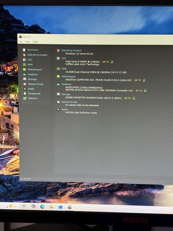Select CPU in the sidebar

tap(30, 60)
